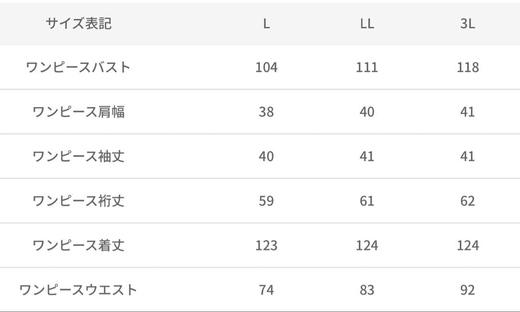Click the 裄丈 value 59

[x=266, y=201]
